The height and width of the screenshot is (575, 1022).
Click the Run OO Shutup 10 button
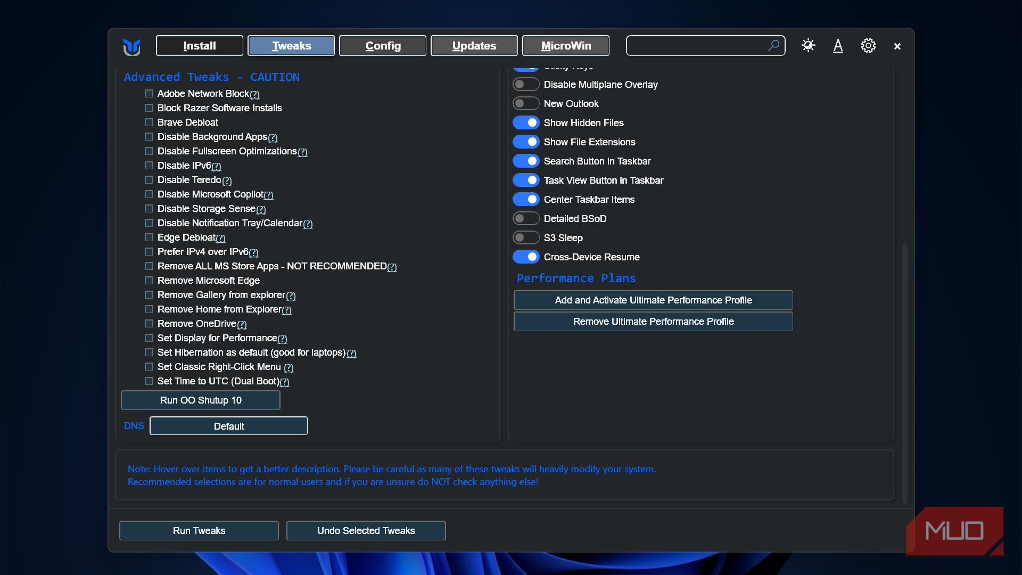(x=201, y=400)
